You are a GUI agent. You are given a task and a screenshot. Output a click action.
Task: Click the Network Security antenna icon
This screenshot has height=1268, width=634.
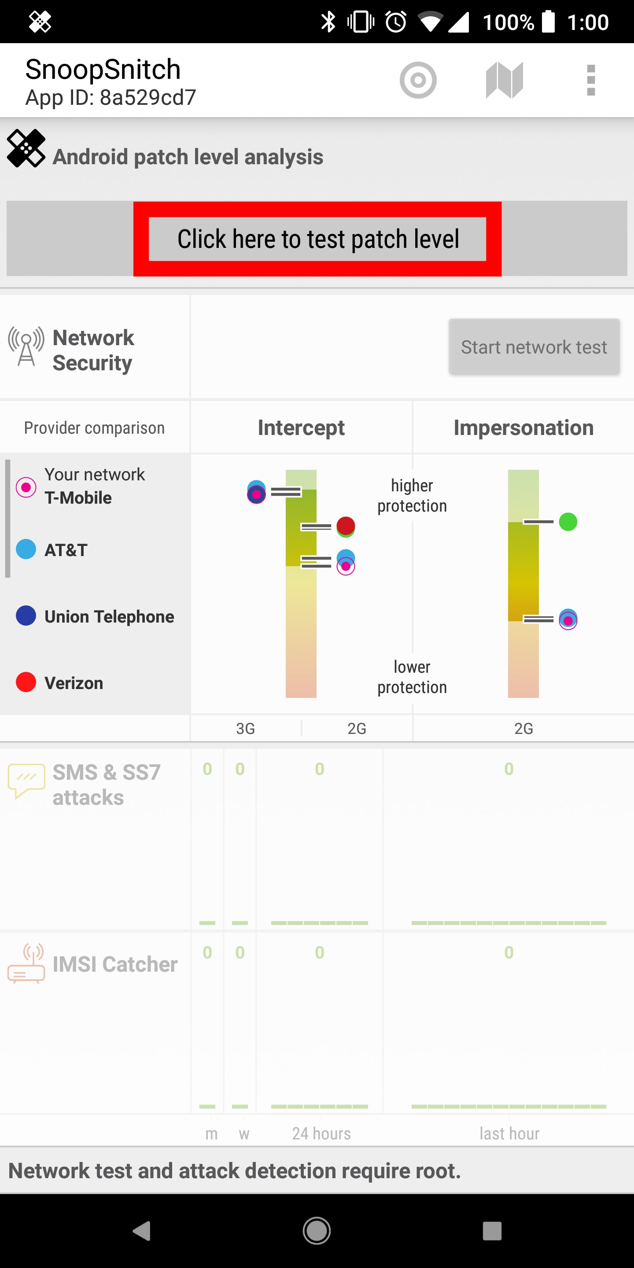(26, 346)
